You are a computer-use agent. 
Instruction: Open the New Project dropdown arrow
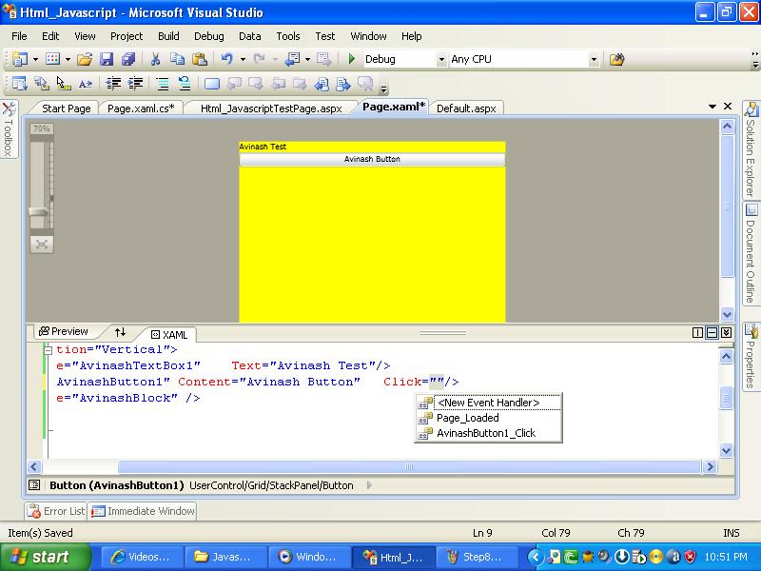35,59
